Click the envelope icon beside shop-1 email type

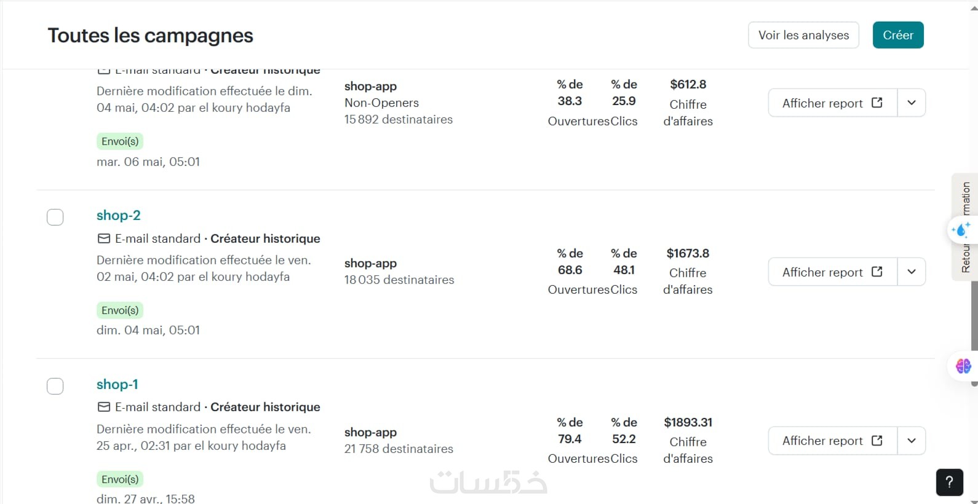click(104, 407)
